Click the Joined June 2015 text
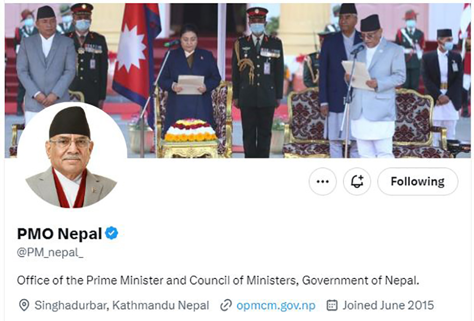Viewport: 474px width, 321px height. tap(388, 305)
